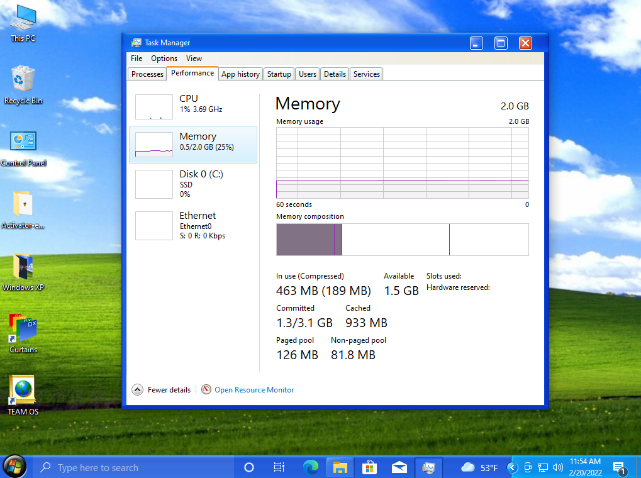This screenshot has height=478, width=641.
Task: Select the Memory performance item
Action: (x=193, y=144)
